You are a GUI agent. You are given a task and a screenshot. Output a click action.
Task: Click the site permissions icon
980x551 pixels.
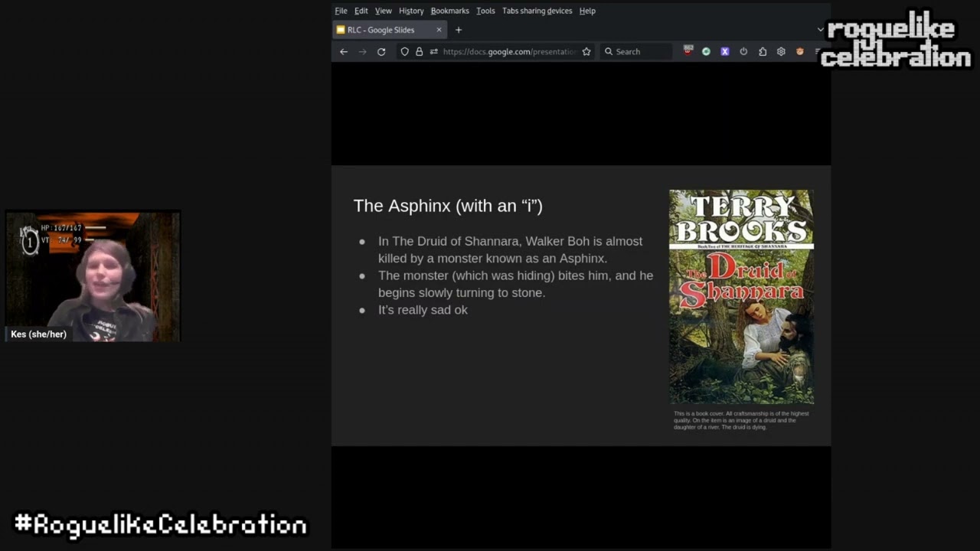pos(433,51)
